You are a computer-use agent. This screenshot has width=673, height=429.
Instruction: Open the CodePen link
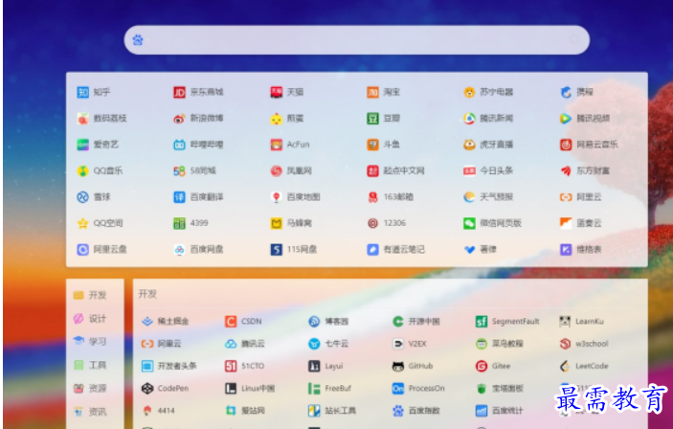[166, 388]
